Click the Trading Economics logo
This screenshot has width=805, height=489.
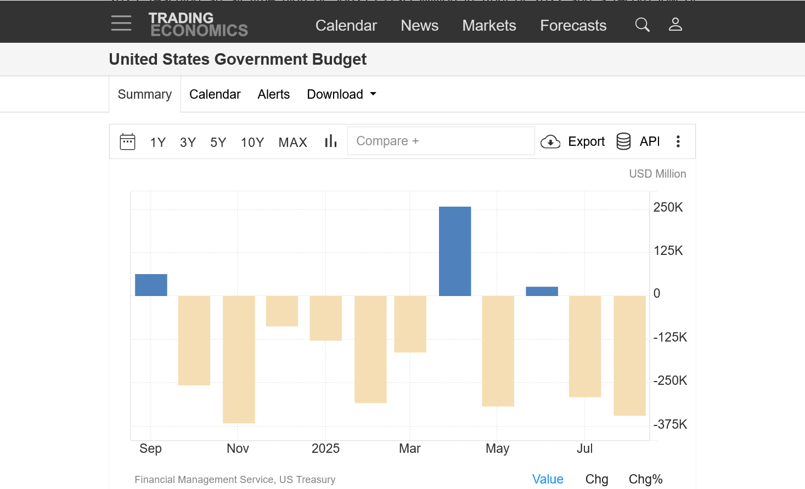(198, 25)
